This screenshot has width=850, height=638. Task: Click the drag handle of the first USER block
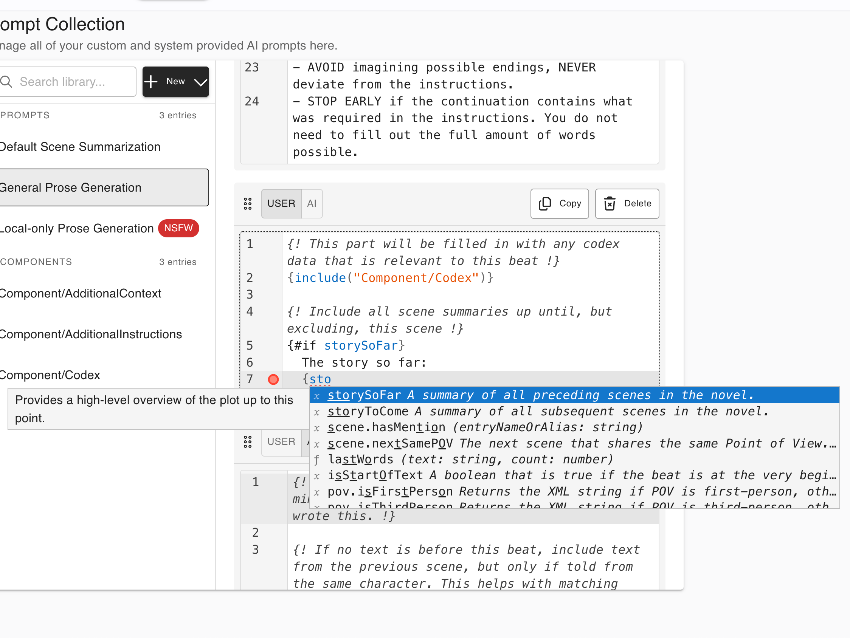tap(247, 204)
